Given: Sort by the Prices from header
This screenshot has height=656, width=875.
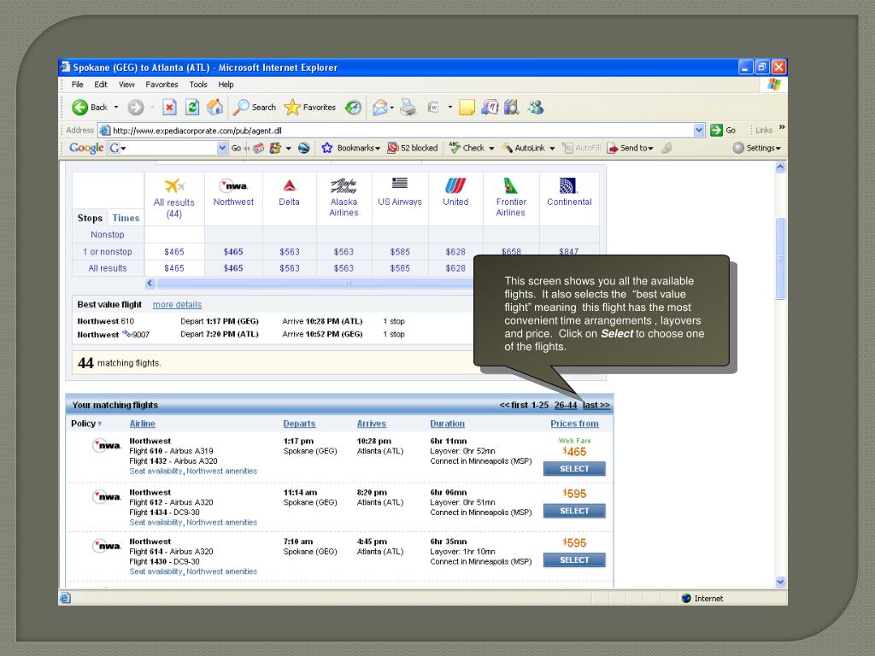Looking at the screenshot, I should (574, 424).
